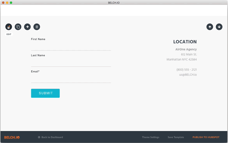Click the EDIT tooltip label
The image size is (228, 143).
(x=9, y=34)
